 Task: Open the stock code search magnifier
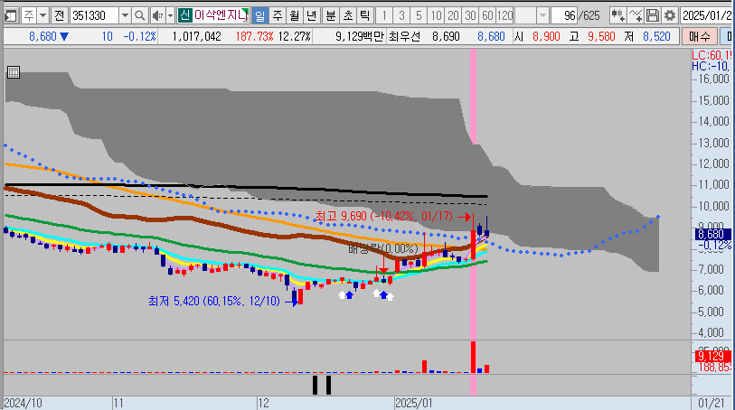point(140,15)
